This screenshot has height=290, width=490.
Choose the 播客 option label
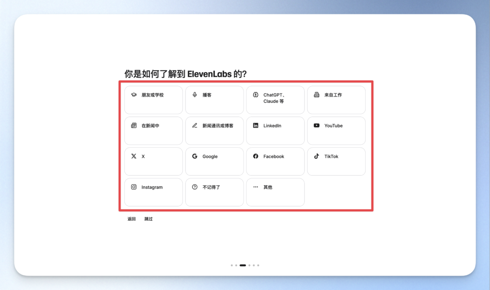point(207,95)
